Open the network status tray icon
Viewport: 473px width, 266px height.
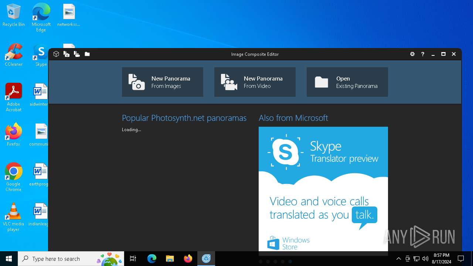pos(416,259)
